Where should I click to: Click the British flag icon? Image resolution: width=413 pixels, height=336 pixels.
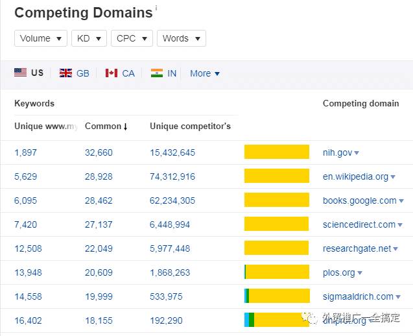click(65, 73)
